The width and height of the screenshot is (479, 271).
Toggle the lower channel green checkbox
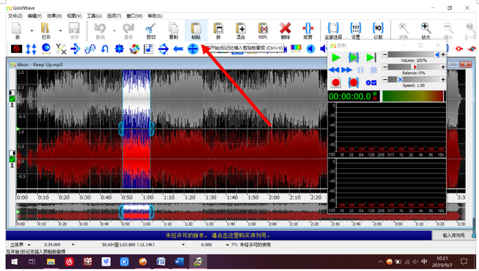(12, 159)
